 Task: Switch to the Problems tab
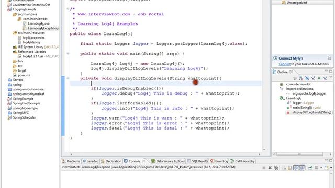point(71,161)
